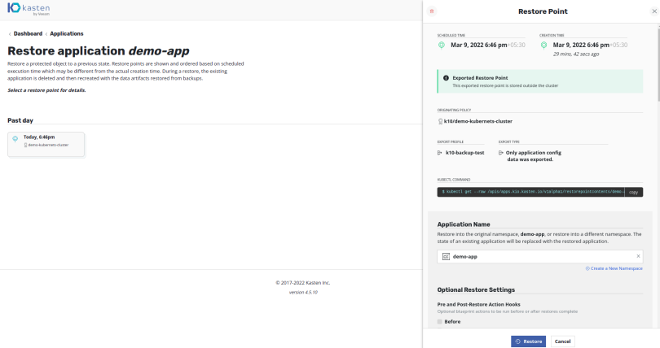Close the Restore Point panel

point(654,11)
